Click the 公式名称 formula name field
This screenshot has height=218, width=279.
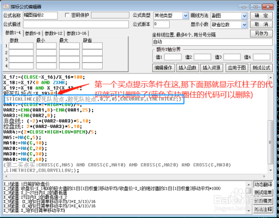point(40,16)
